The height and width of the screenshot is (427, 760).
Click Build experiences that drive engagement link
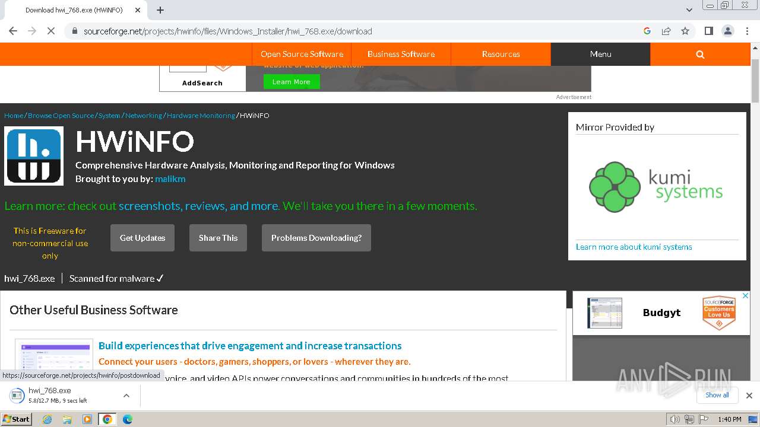(250, 346)
